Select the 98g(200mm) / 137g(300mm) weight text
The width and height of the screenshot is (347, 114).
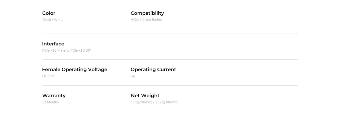pos(155,102)
